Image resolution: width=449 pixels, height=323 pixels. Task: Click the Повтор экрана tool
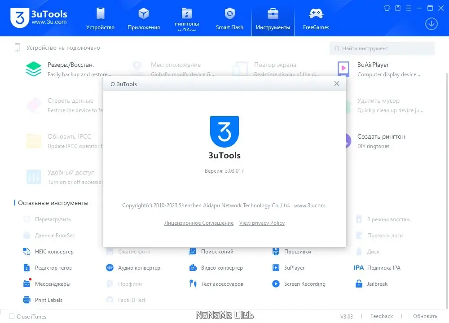pyautogui.click(x=276, y=69)
